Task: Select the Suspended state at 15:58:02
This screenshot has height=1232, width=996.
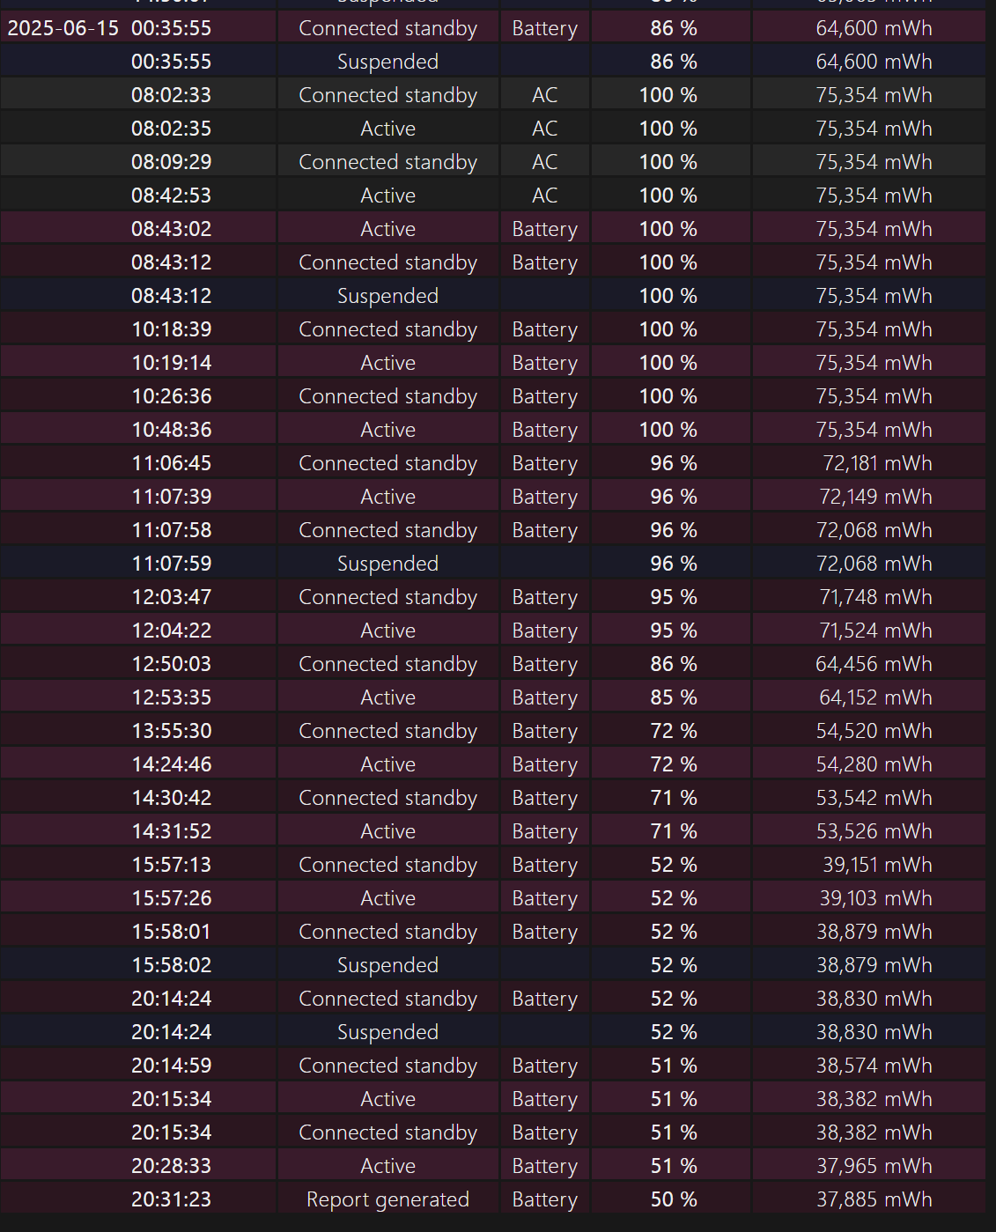Action: [387, 965]
